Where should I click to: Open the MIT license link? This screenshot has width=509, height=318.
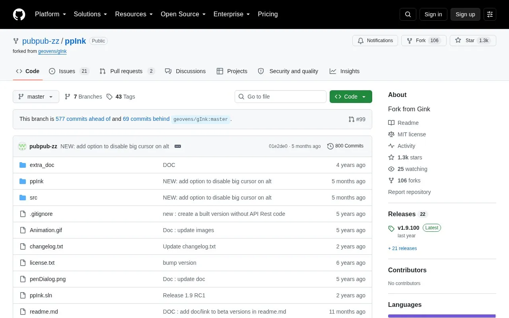coord(407,134)
